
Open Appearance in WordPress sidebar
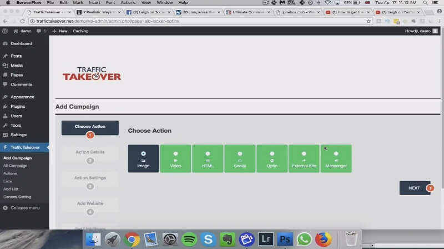pyautogui.click(x=22, y=97)
